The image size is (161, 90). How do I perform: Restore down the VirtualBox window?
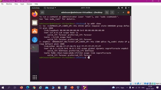click(x=153, y=1)
